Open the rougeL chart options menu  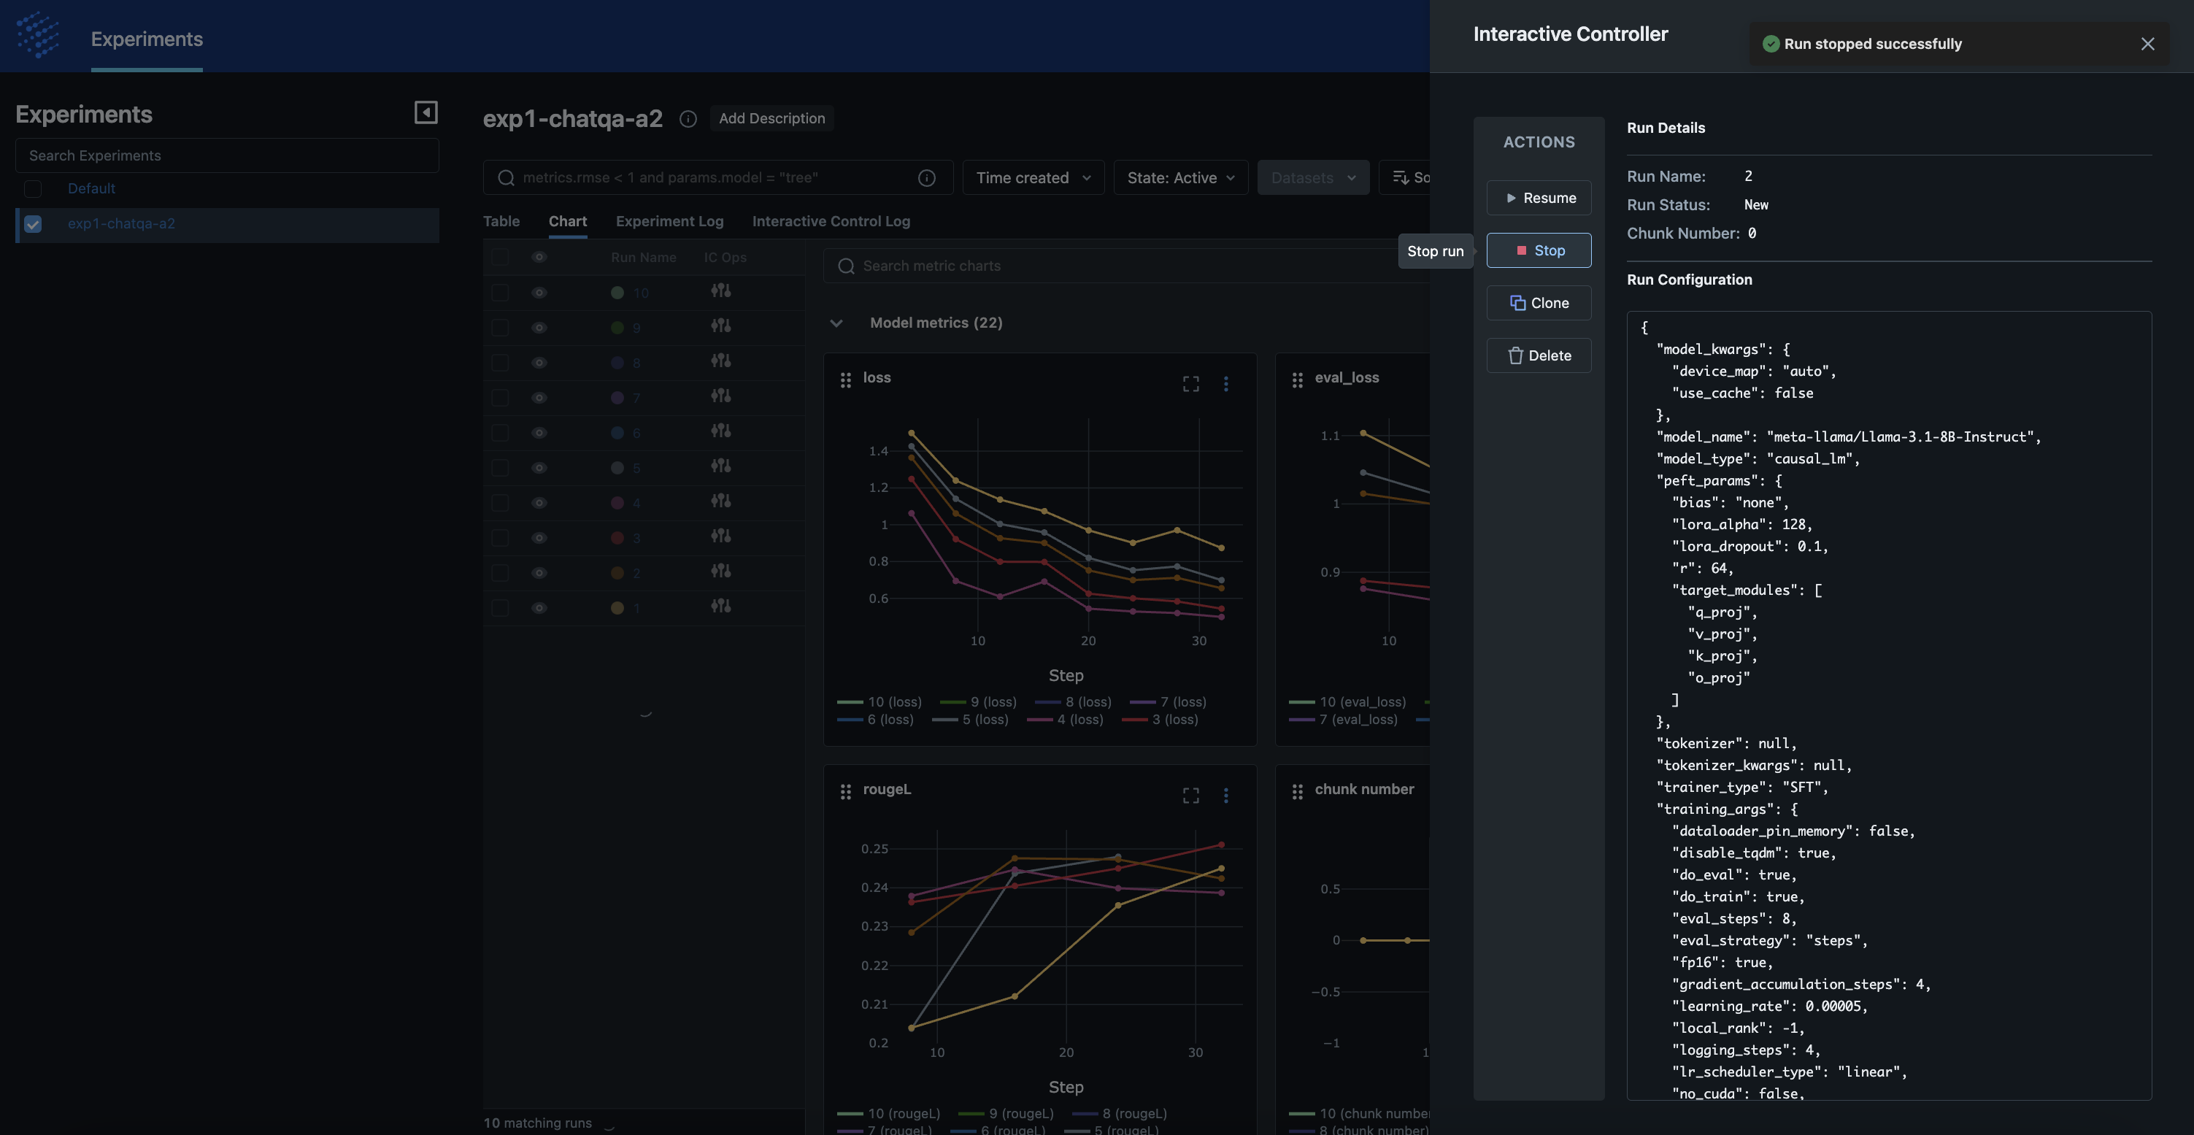(x=1225, y=796)
